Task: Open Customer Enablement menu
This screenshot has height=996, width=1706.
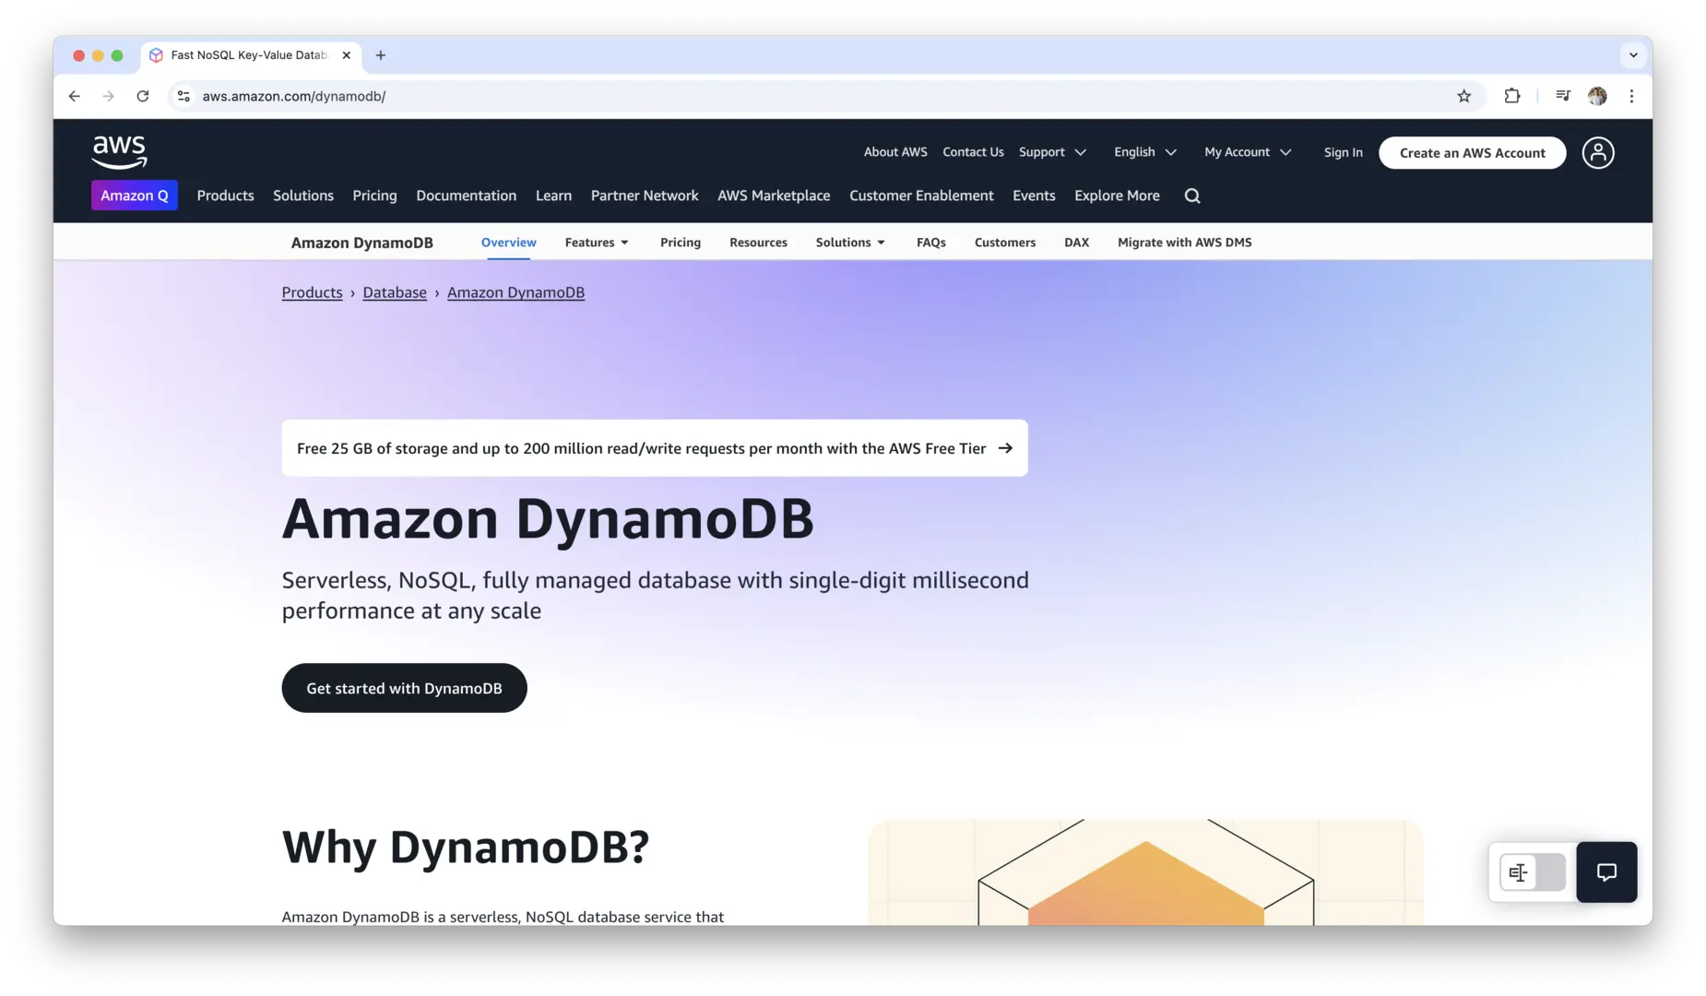Action: [921, 196]
